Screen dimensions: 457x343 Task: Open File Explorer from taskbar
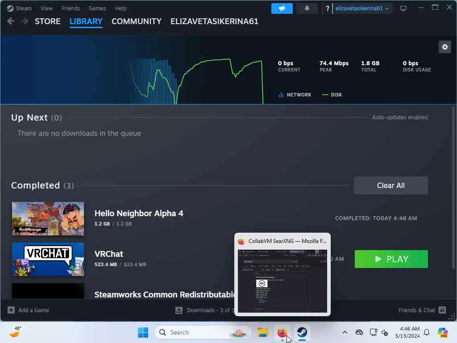262,332
